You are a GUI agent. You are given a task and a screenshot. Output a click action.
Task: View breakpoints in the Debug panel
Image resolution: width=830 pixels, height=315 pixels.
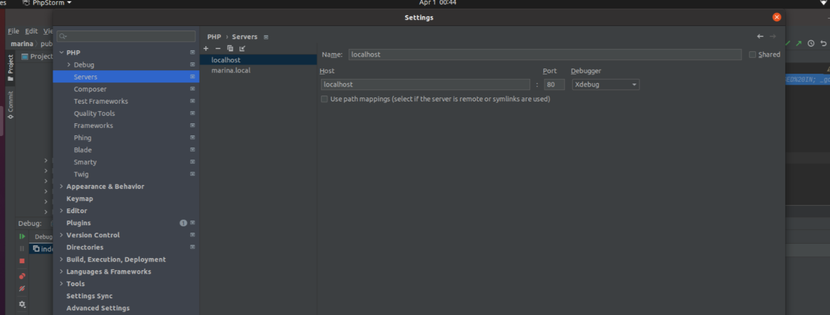[22, 276]
